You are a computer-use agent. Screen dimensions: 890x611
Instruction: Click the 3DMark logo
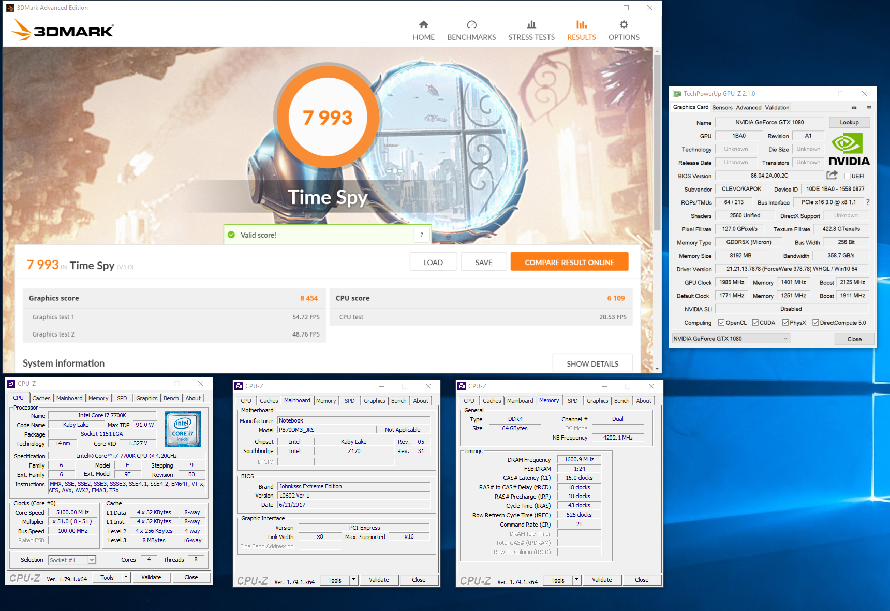63,30
